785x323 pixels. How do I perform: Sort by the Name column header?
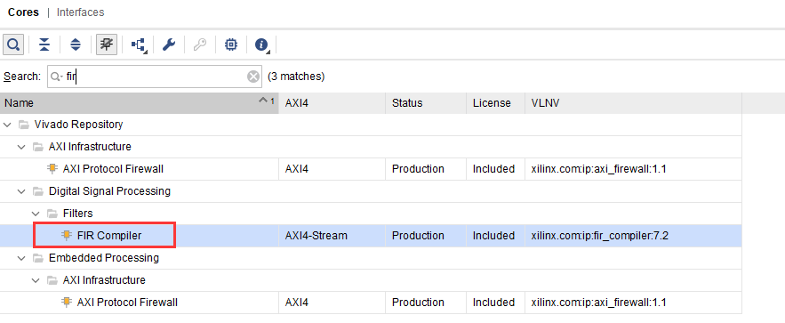[140, 103]
